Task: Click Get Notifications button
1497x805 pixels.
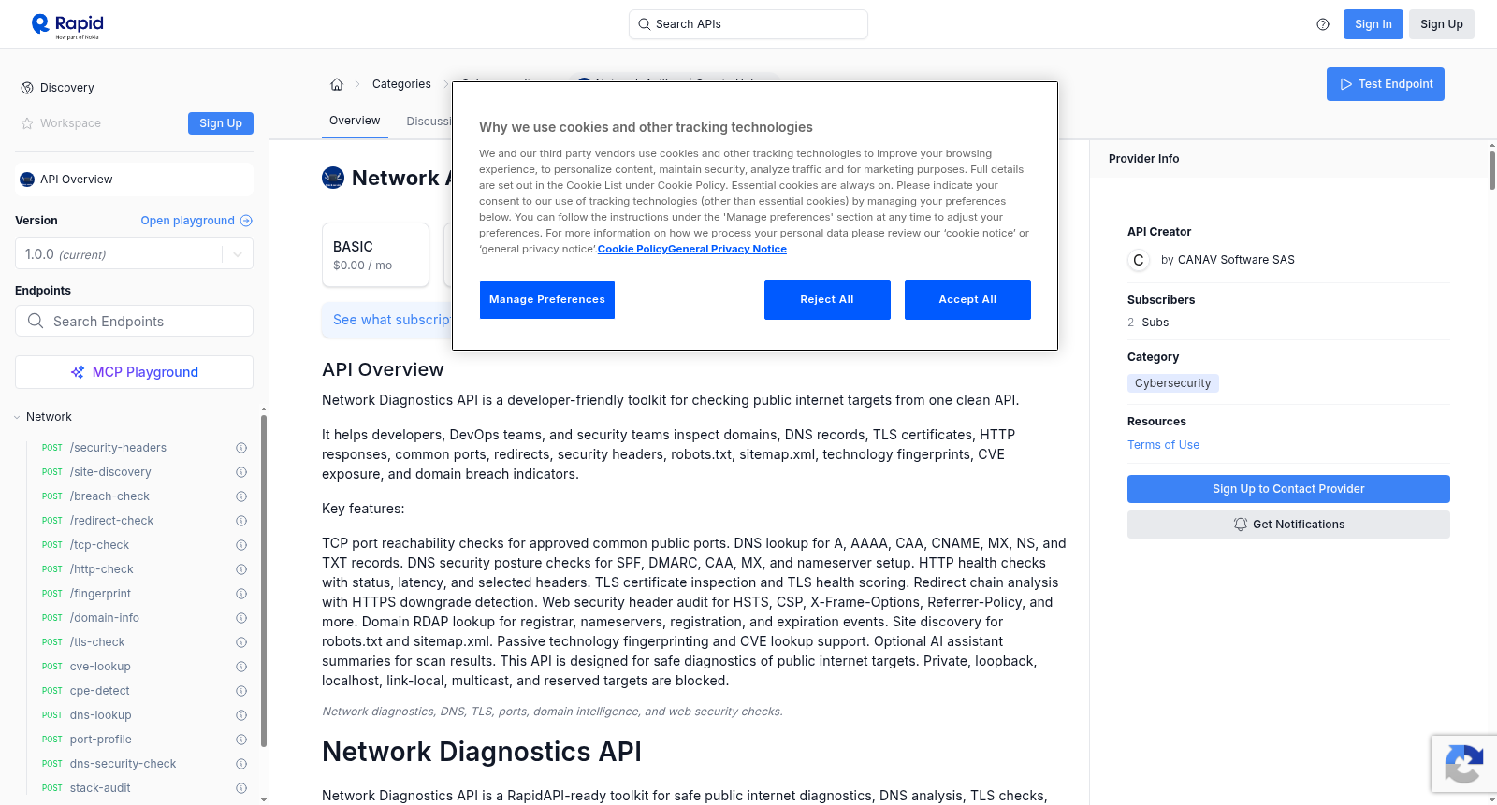Action: 1288,525
